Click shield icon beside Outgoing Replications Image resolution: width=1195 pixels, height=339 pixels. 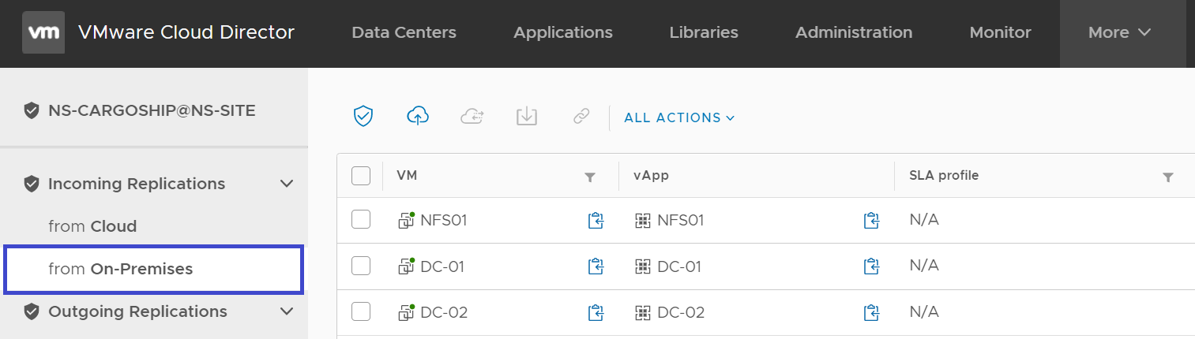[x=32, y=311]
